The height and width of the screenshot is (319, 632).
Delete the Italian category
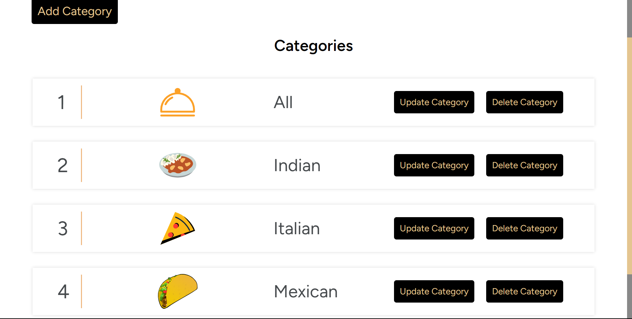pos(524,228)
